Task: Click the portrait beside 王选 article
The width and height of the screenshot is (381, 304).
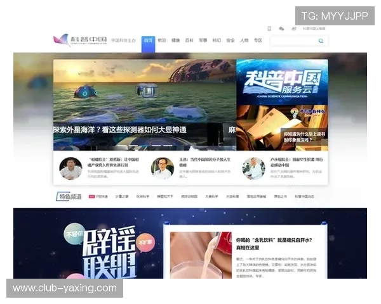Action: click(163, 168)
